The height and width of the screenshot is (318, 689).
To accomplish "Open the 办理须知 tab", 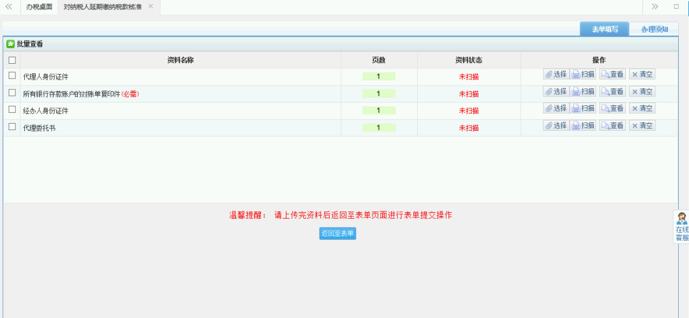I will [x=654, y=29].
